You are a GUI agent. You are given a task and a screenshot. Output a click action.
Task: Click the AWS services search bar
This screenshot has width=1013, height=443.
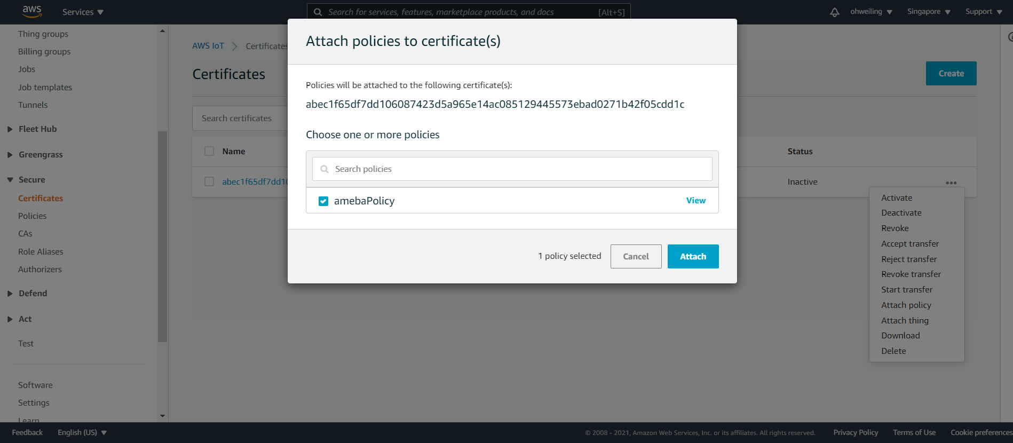pos(469,12)
